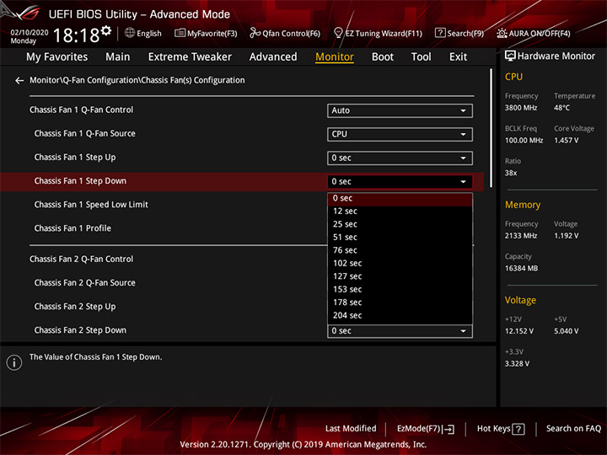
Task: Click the 18:18 clock display
Action: (x=77, y=35)
